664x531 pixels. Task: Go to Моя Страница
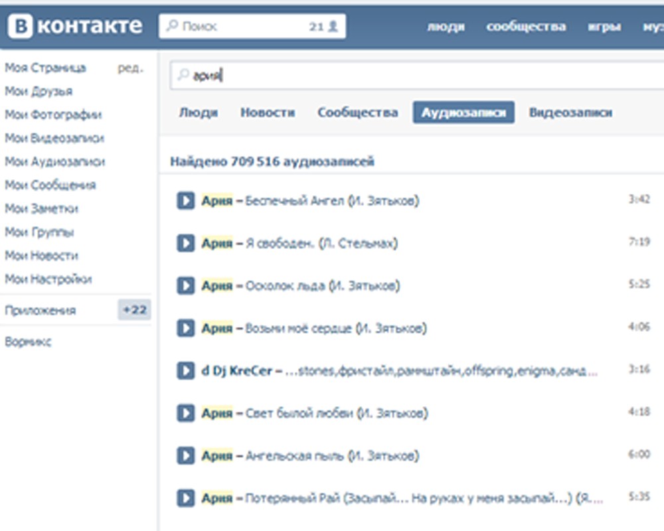click(x=45, y=68)
